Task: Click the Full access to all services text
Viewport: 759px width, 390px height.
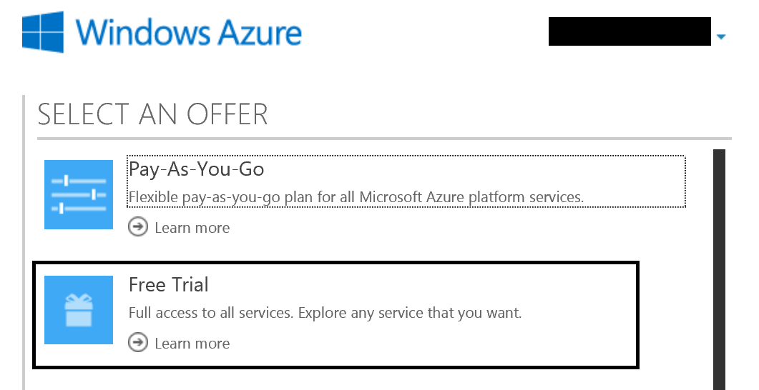Action: coord(325,313)
